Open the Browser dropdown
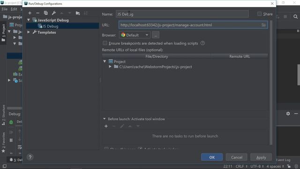 pos(135,35)
